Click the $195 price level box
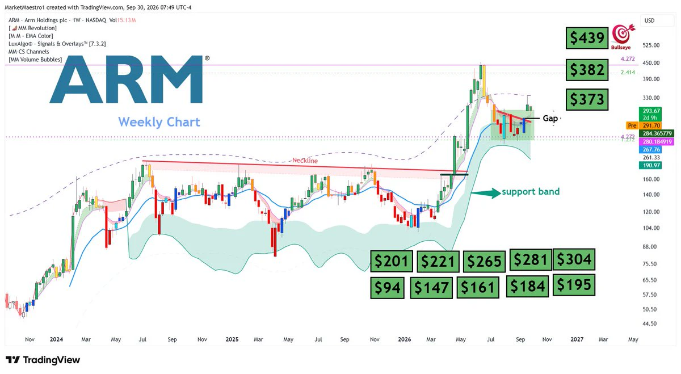The image size is (681, 374). [x=574, y=285]
